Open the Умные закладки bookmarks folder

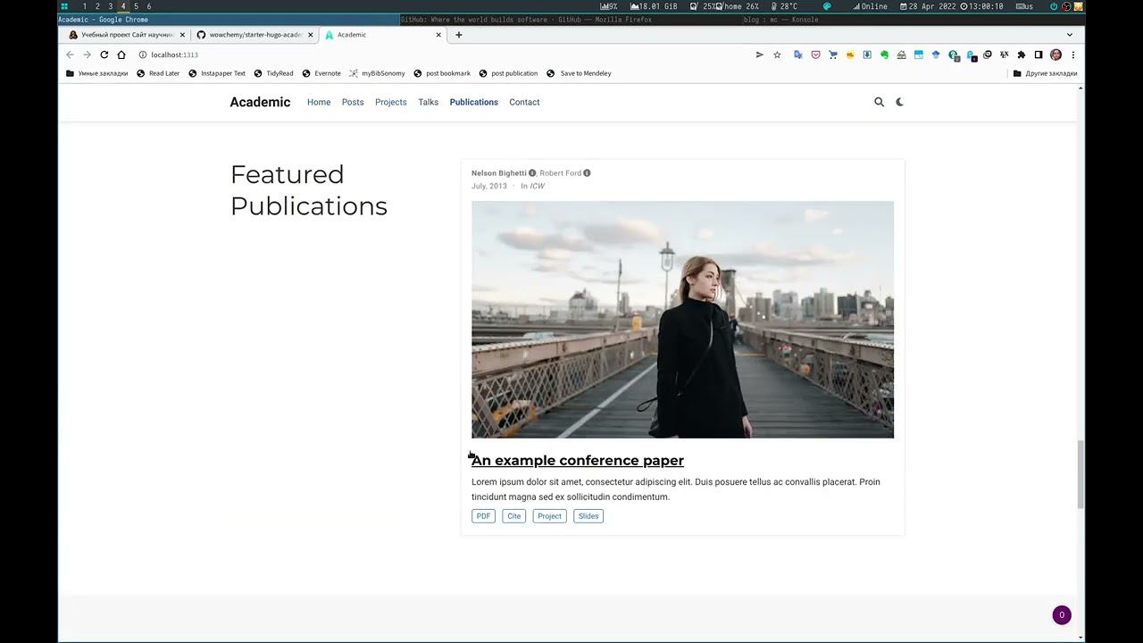click(97, 73)
